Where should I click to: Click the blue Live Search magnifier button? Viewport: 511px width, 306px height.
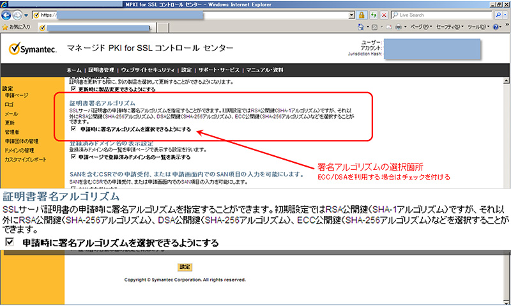pyautogui.click(x=498, y=15)
